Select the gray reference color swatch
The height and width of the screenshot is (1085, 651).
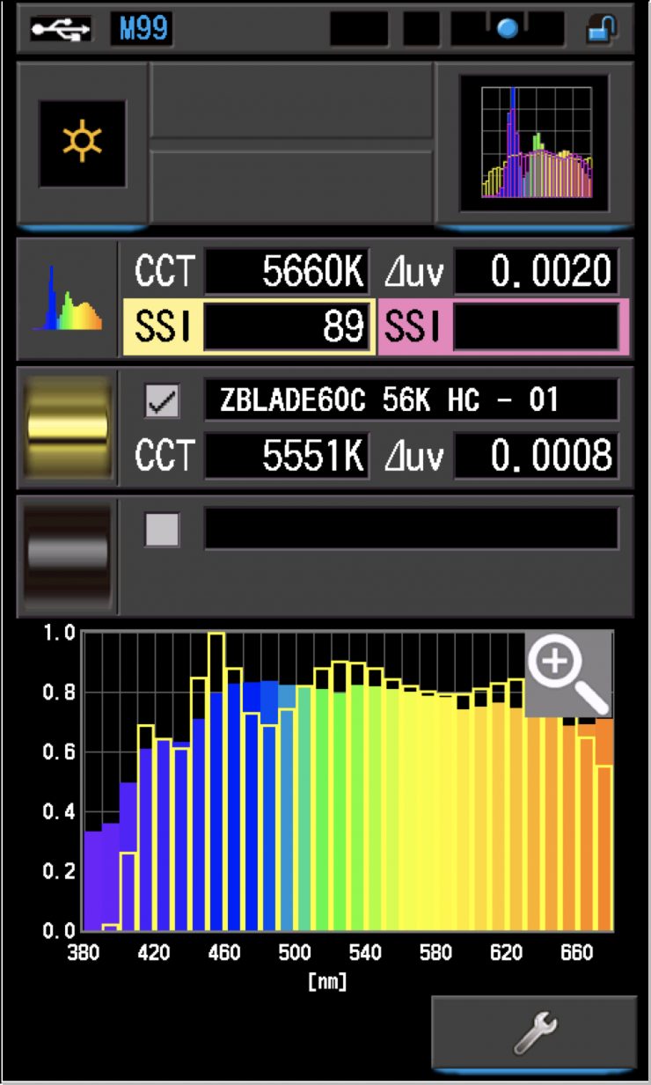(x=68, y=554)
